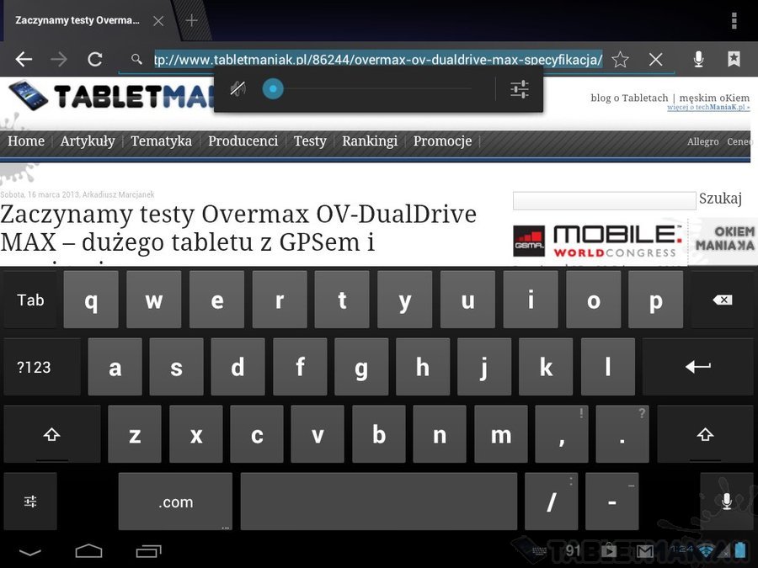Viewport: 758px width, 568px height.
Task: Click the browser forward arrow
Action: tap(59, 60)
